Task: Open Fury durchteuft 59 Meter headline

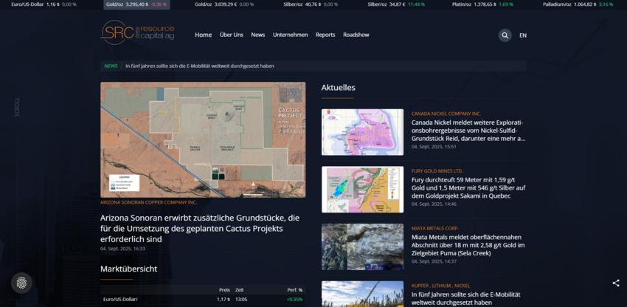Action: coord(468,187)
